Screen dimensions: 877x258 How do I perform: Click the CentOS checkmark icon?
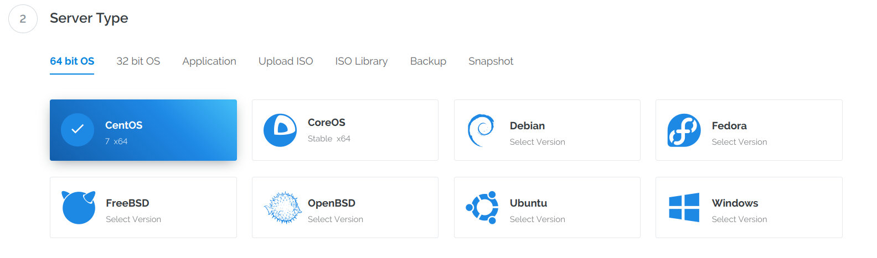tap(78, 130)
